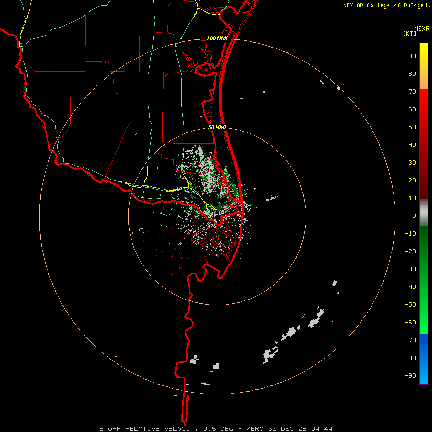Click the positive 20 knot scale label

412,180
